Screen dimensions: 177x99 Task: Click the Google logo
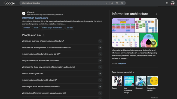[9, 3]
